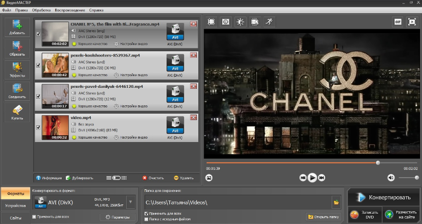Click the video playback progress bar
Image resolution: width=422 pixels, height=224 pixels.
click(x=312, y=163)
